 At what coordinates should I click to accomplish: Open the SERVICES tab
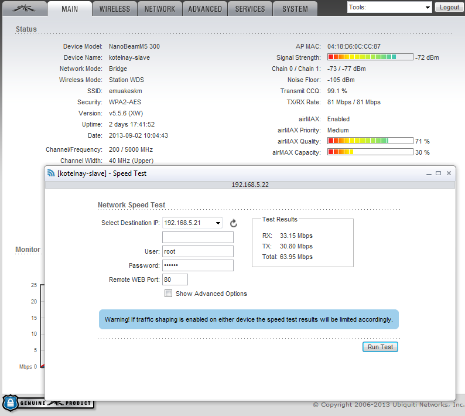(250, 9)
